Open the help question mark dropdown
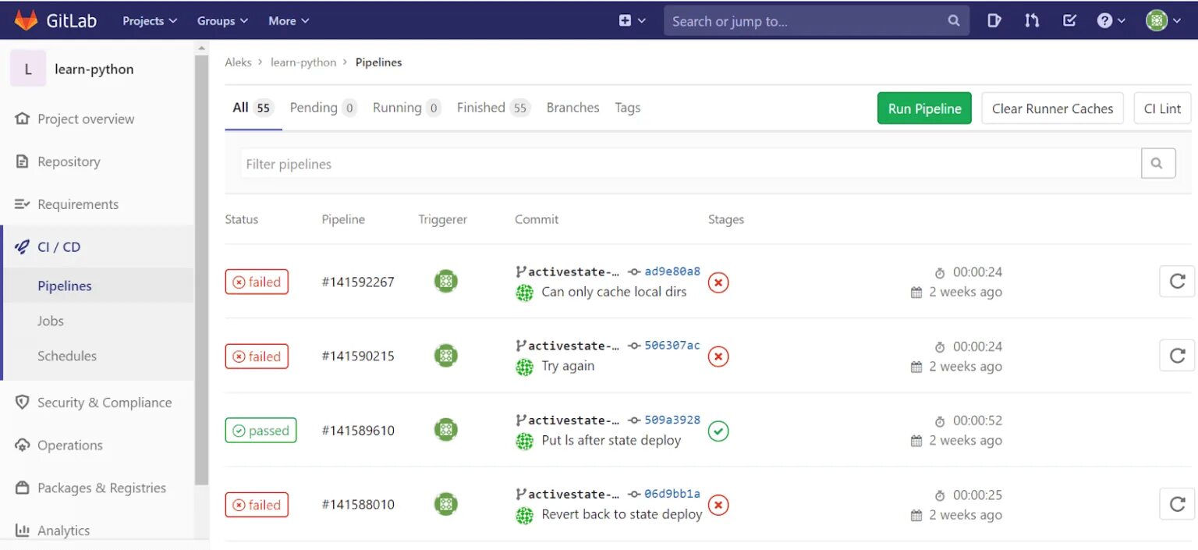 pyautogui.click(x=1111, y=21)
